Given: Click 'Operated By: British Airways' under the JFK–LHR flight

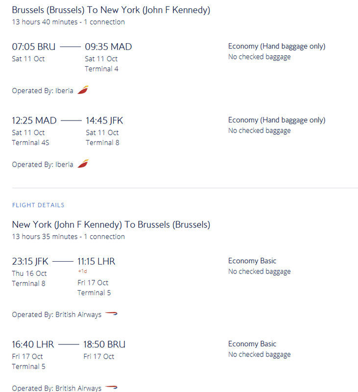Looking at the screenshot, I should click(57, 315).
